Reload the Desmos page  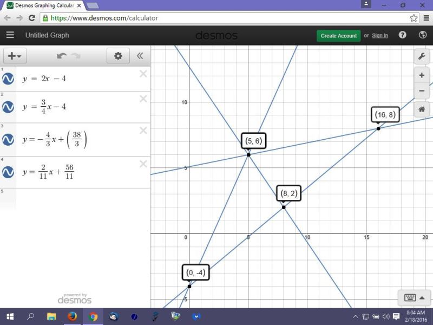pyautogui.click(x=32, y=18)
